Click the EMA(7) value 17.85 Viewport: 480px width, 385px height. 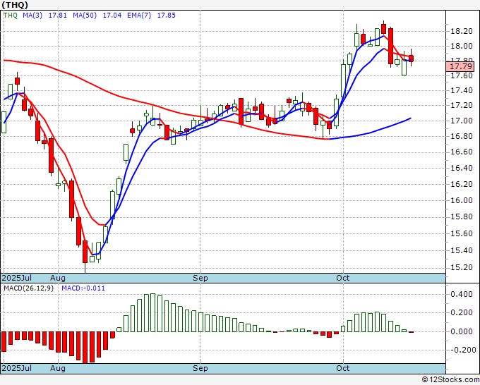pos(166,16)
